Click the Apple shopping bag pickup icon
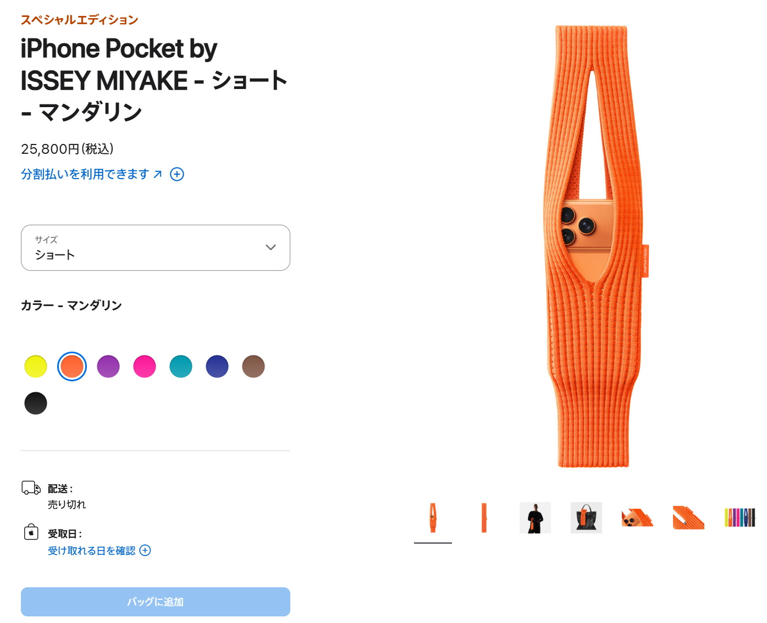 point(31,531)
